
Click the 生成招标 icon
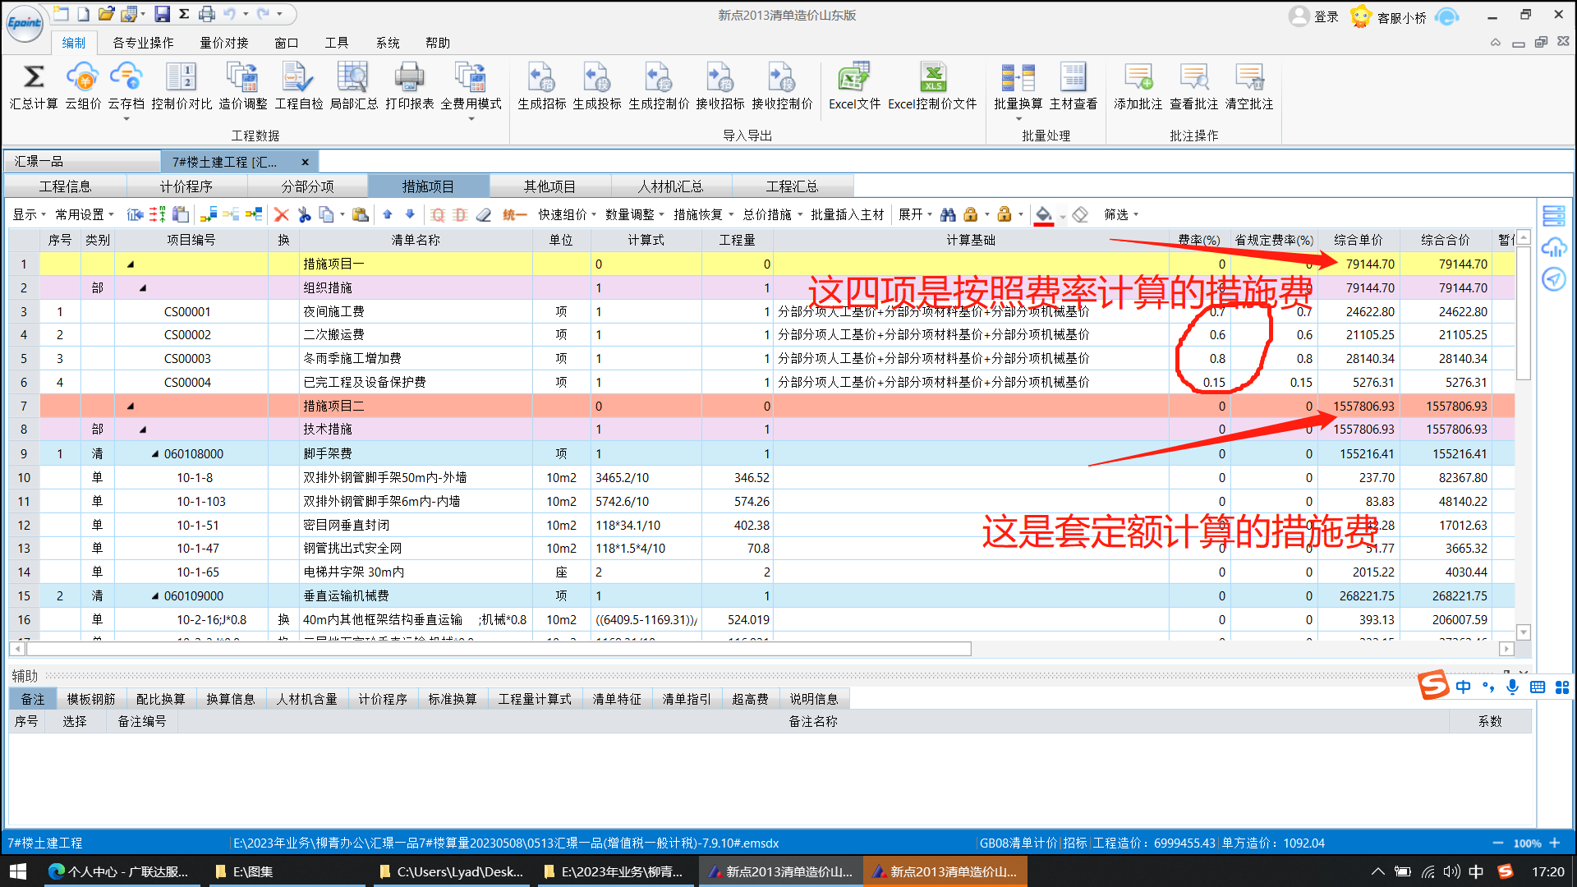[541, 78]
